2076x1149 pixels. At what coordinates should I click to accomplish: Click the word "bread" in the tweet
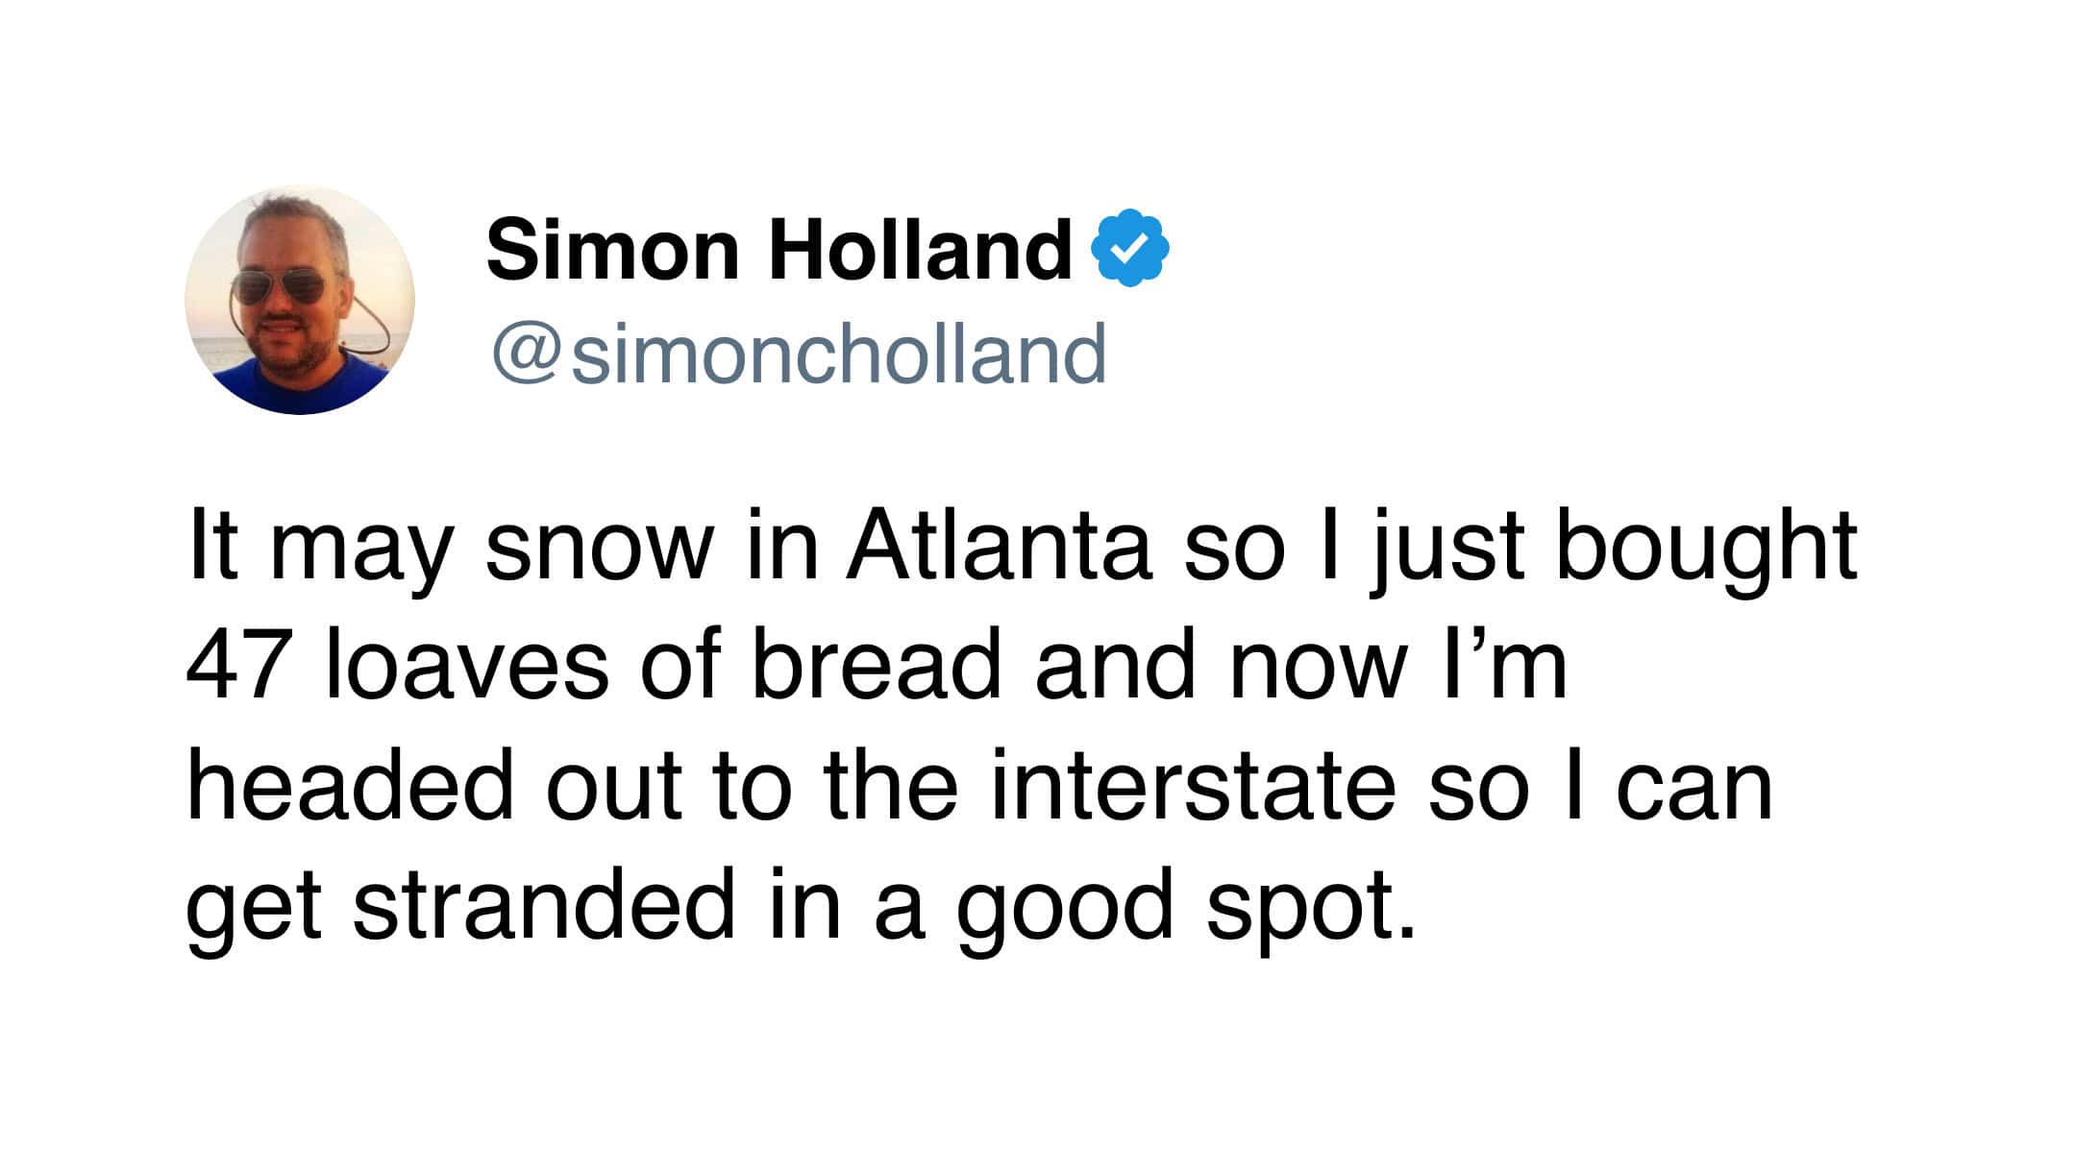tap(876, 665)
